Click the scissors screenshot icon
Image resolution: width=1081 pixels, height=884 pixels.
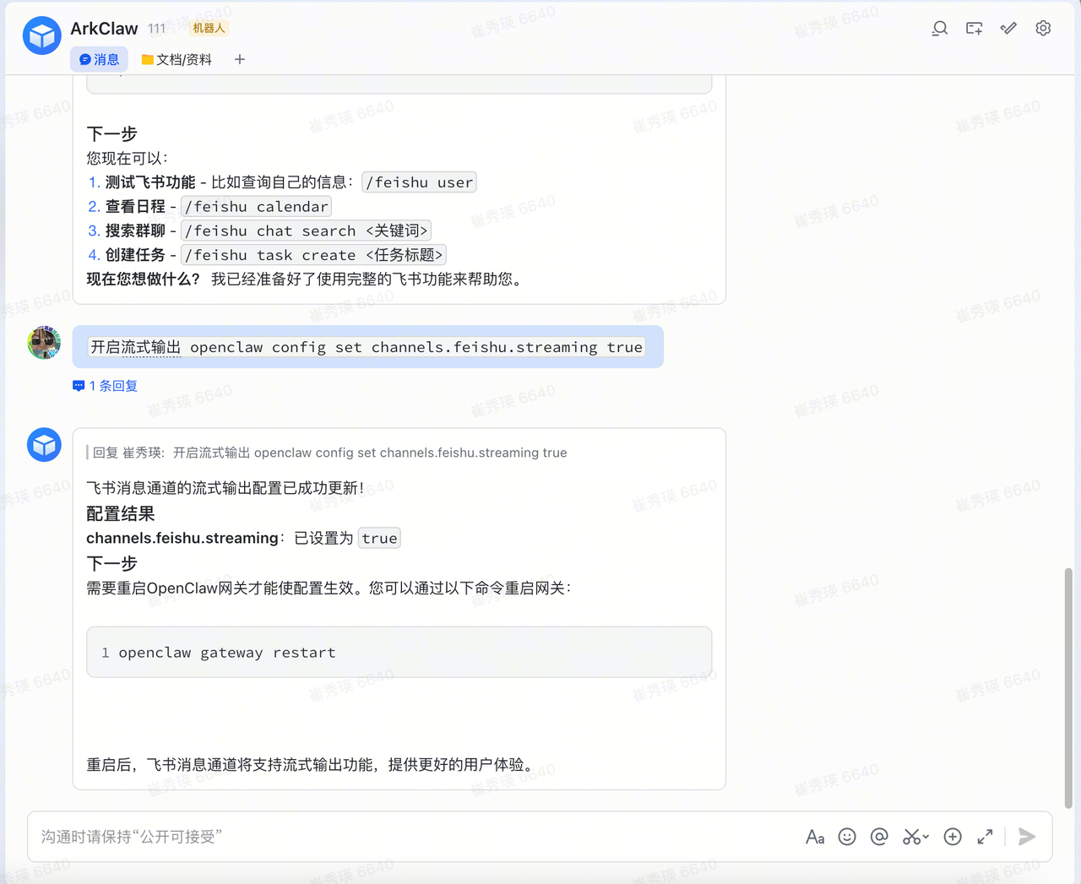coord(911,837)
